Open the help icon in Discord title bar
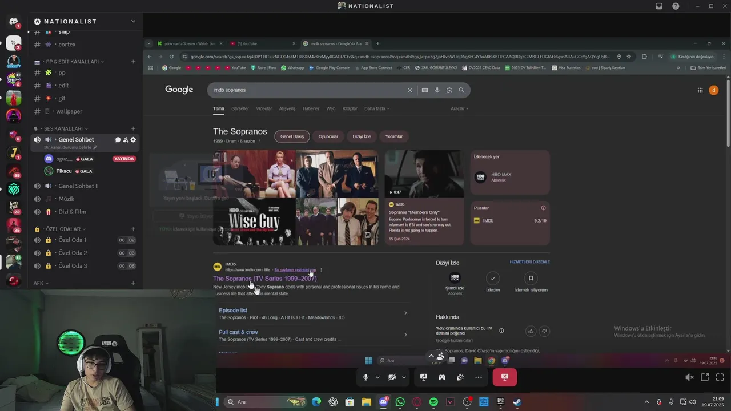731x411 pixels. coord(676,6)
